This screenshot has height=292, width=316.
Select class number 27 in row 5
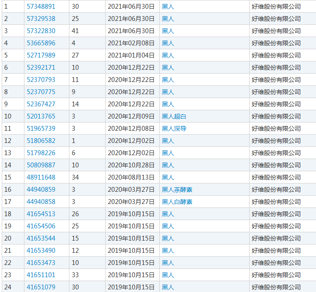75,55
